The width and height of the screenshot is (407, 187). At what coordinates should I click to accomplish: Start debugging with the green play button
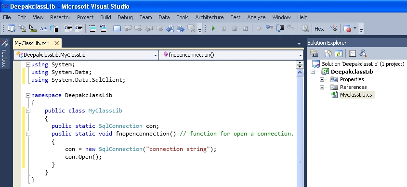point(213,28)
